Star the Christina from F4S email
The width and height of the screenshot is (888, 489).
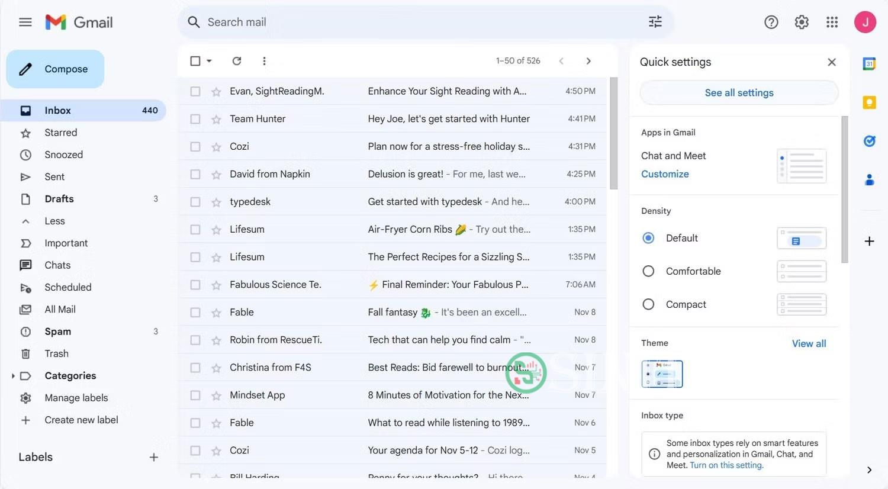tap(216, 368)
